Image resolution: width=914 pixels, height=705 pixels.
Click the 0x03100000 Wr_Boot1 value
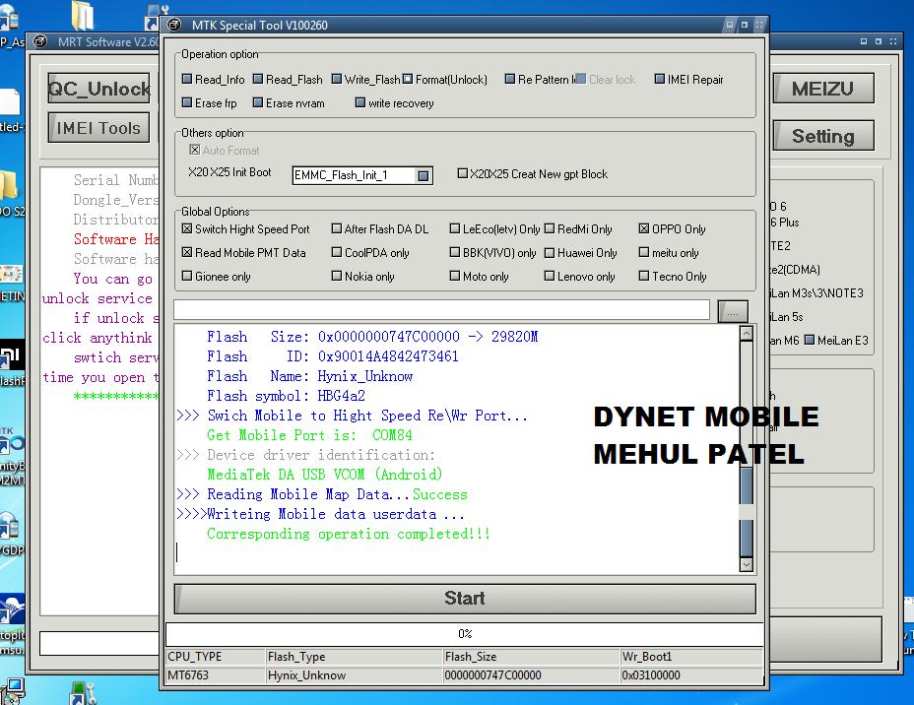coord(691,675)
